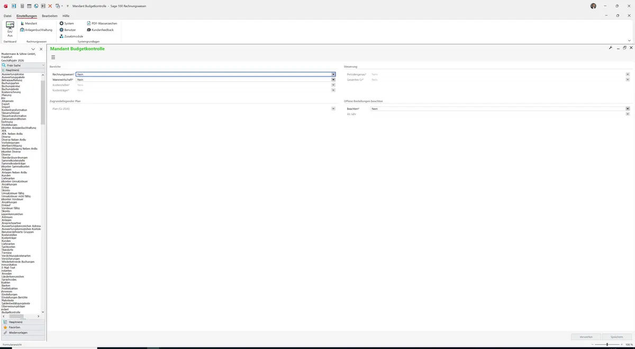Open the PDF-Wasserzeichen settings
635x349 pixels.
pyautogui.click(x=102, y=23)
